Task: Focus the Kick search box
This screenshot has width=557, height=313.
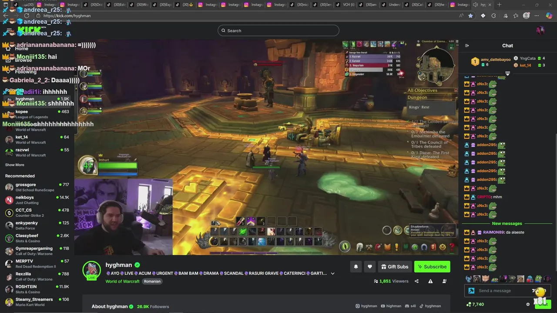Action: (x=278, y=30)
